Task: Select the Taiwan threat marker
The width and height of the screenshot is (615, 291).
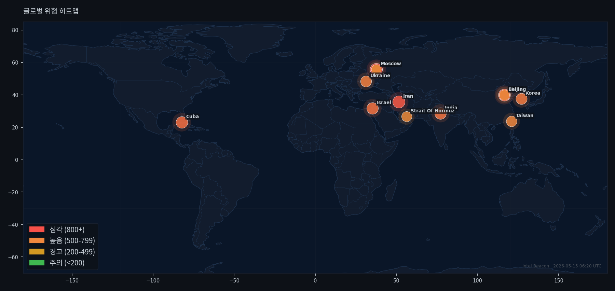Action: [x=511, y=121]
